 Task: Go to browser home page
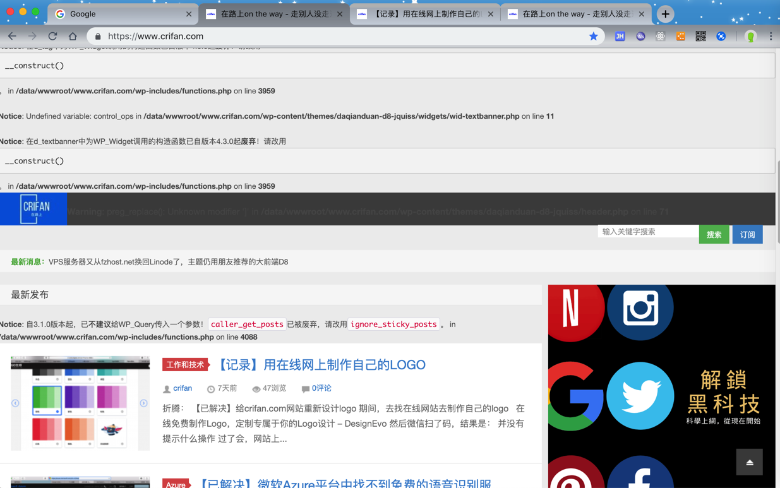(73, 37)
